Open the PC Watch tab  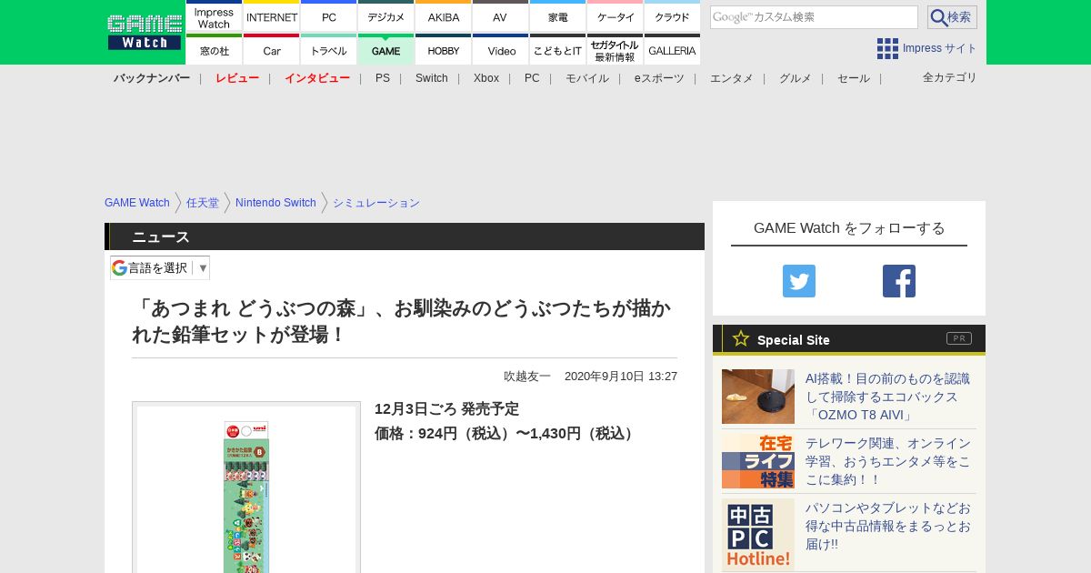(329, 17)
